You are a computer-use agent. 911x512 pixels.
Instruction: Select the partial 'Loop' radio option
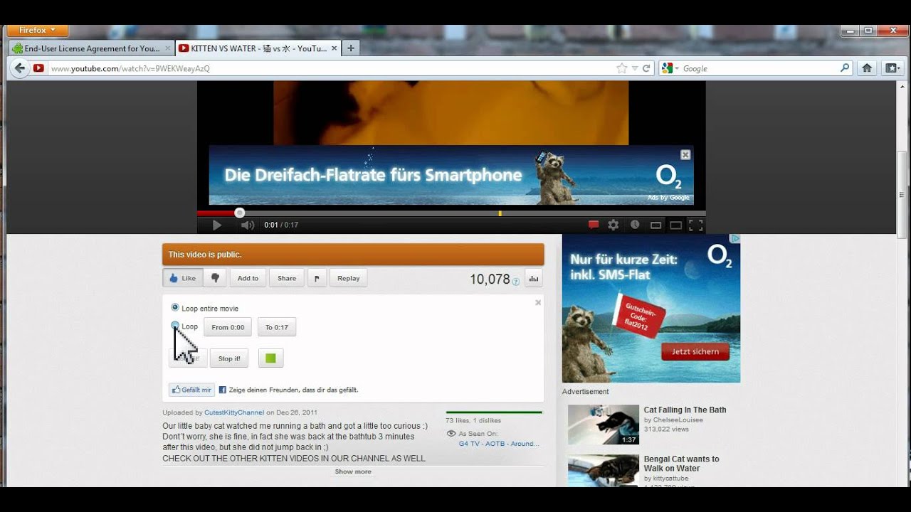(175, 326)
